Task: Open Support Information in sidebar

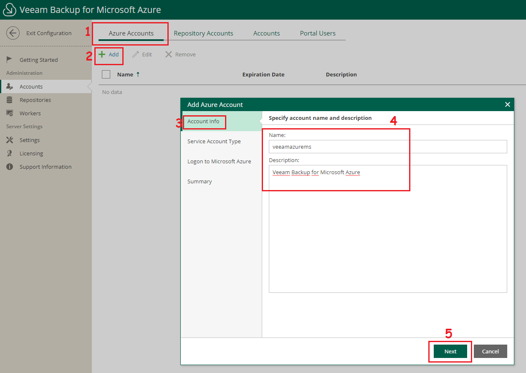Action: 46,167
